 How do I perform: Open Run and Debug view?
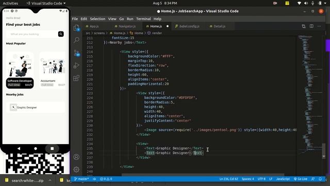[x=76, y=66]
